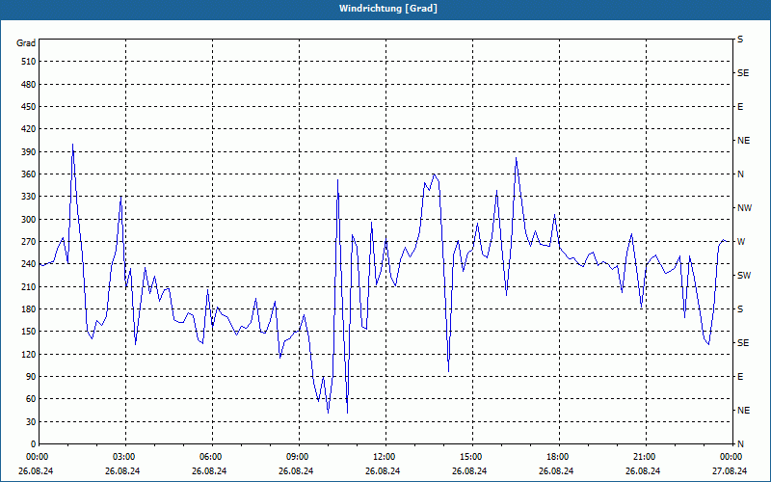771x482 pixels.
Task: Click the 180 y-axis label
Action: [x=29, y=309]
